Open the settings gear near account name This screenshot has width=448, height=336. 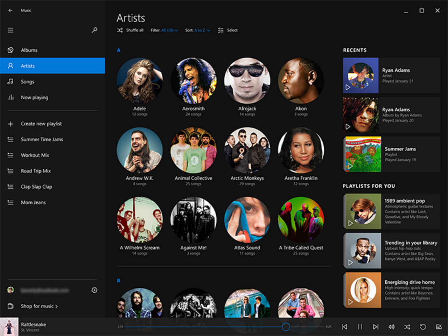click(94, 290)
